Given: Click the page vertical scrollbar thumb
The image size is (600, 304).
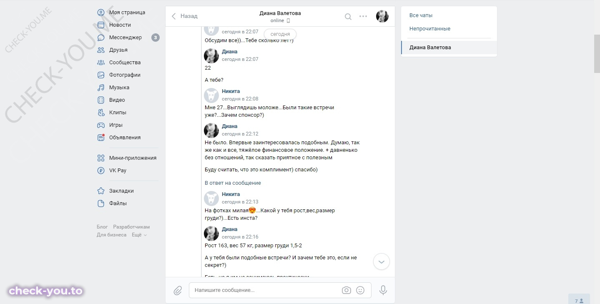Looking at the screenshot, I should [x=597, y=54].
